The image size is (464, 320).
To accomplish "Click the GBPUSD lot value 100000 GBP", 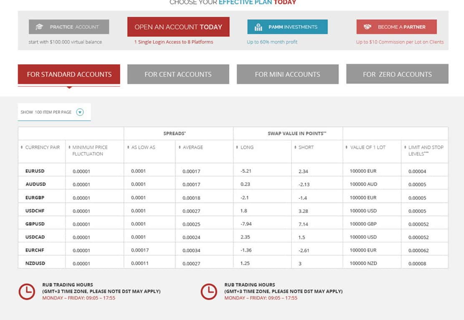I will tap(363, 224).
